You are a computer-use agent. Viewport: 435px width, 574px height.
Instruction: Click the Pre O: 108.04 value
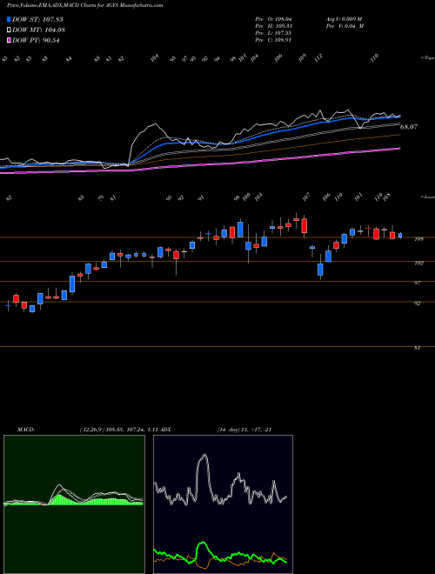click(273, 18)
